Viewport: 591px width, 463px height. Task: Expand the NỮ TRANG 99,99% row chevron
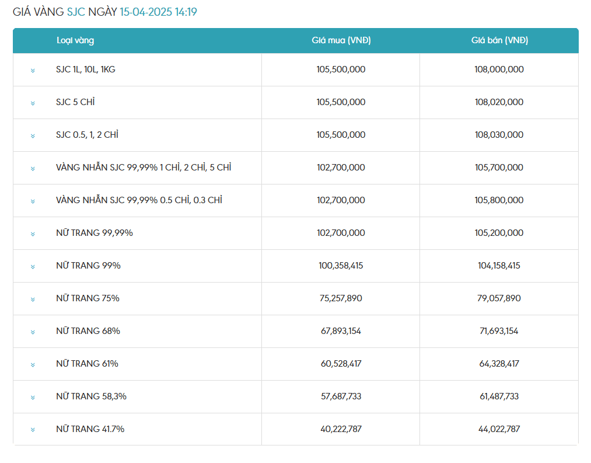tap(33, 234)
